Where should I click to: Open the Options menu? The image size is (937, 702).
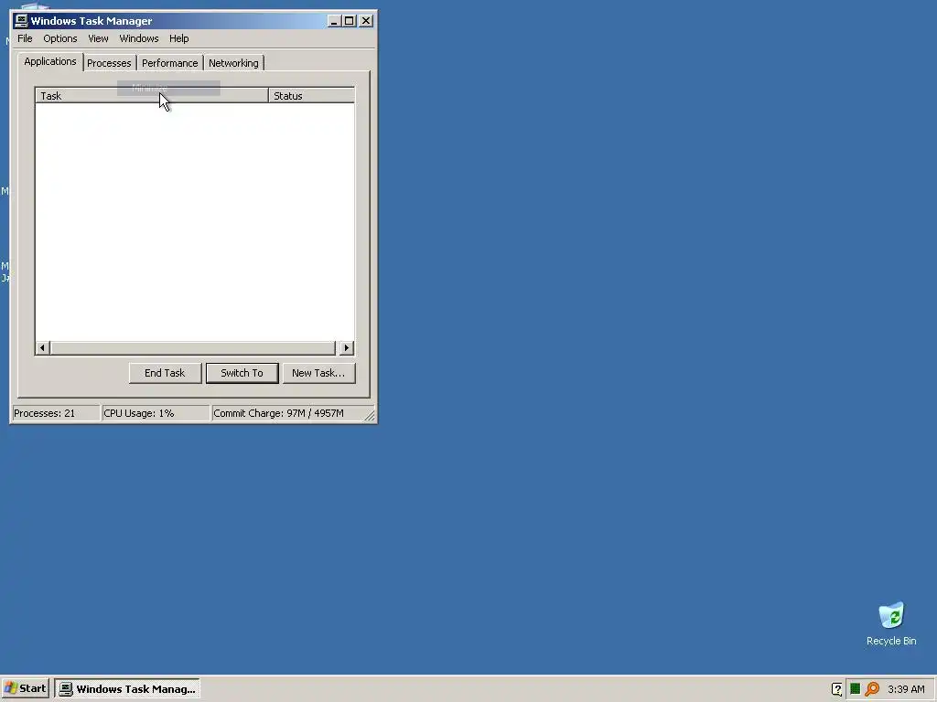point(59,38)
